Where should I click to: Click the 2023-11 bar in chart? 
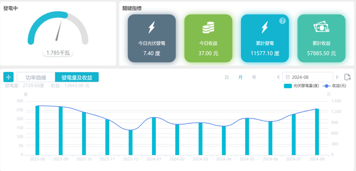tap(107, 137)
